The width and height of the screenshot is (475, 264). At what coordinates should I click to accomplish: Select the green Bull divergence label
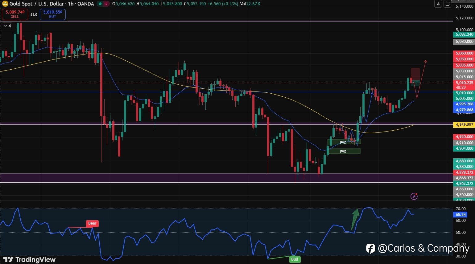click(295, 259)
